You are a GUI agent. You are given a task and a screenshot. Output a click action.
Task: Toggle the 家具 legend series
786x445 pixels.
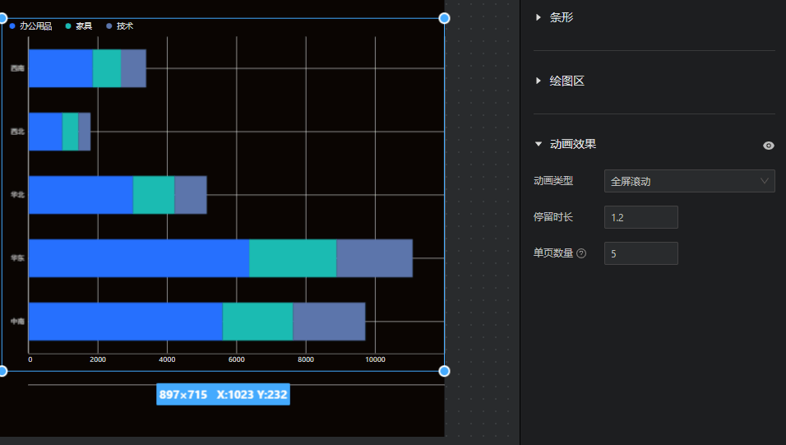coord(78,26)
